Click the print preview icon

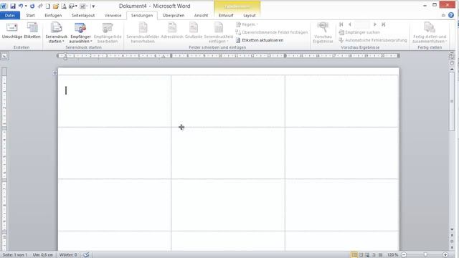pos(64,6)
